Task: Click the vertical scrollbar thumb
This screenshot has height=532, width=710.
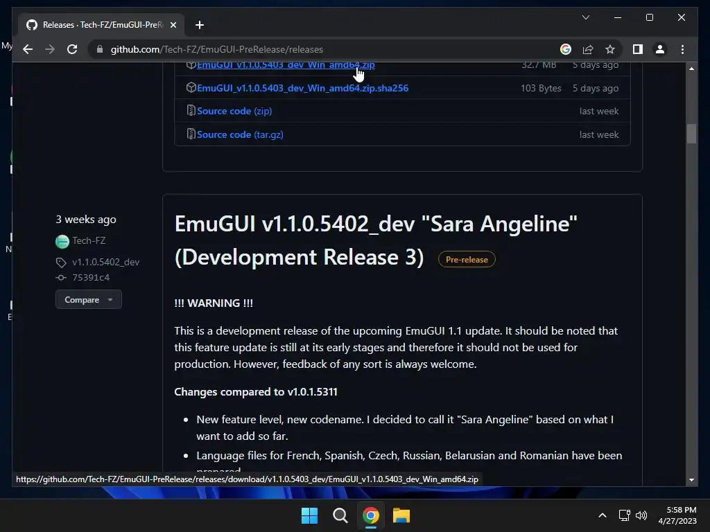Action: [x=691, y=134]
